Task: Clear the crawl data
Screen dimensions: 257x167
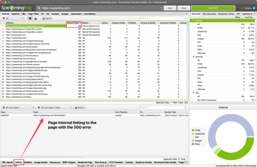Action: pyautogui.click(x=184, y=8)
